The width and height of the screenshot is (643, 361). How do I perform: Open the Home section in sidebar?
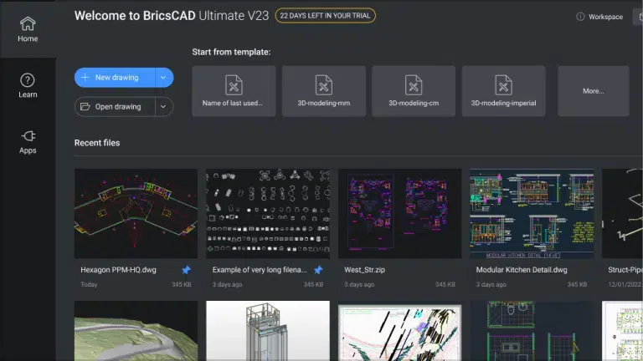[28, 28]
